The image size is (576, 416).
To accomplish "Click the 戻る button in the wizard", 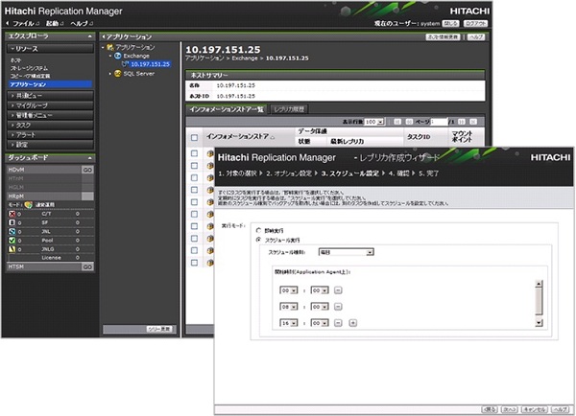I will pos(490,409).
